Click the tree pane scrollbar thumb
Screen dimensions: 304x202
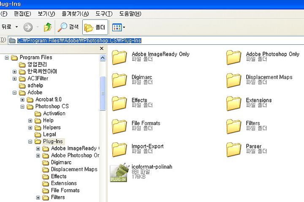coord(103,93)
